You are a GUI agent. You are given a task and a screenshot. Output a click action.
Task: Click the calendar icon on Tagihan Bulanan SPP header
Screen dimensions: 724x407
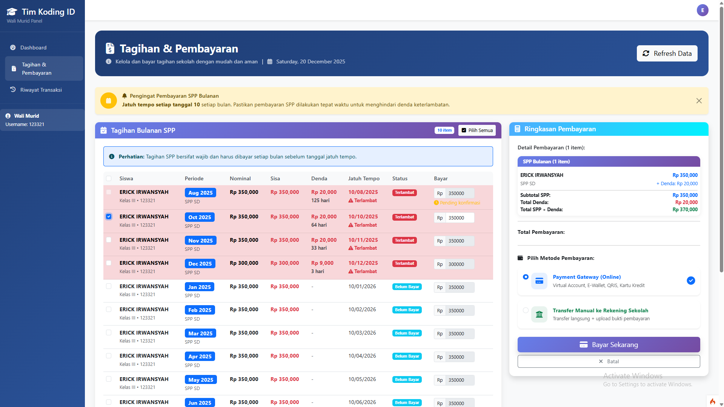(103, 130)
